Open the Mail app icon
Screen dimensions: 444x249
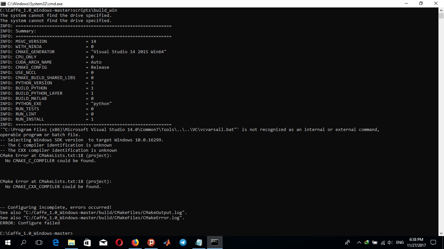[103, 243]
